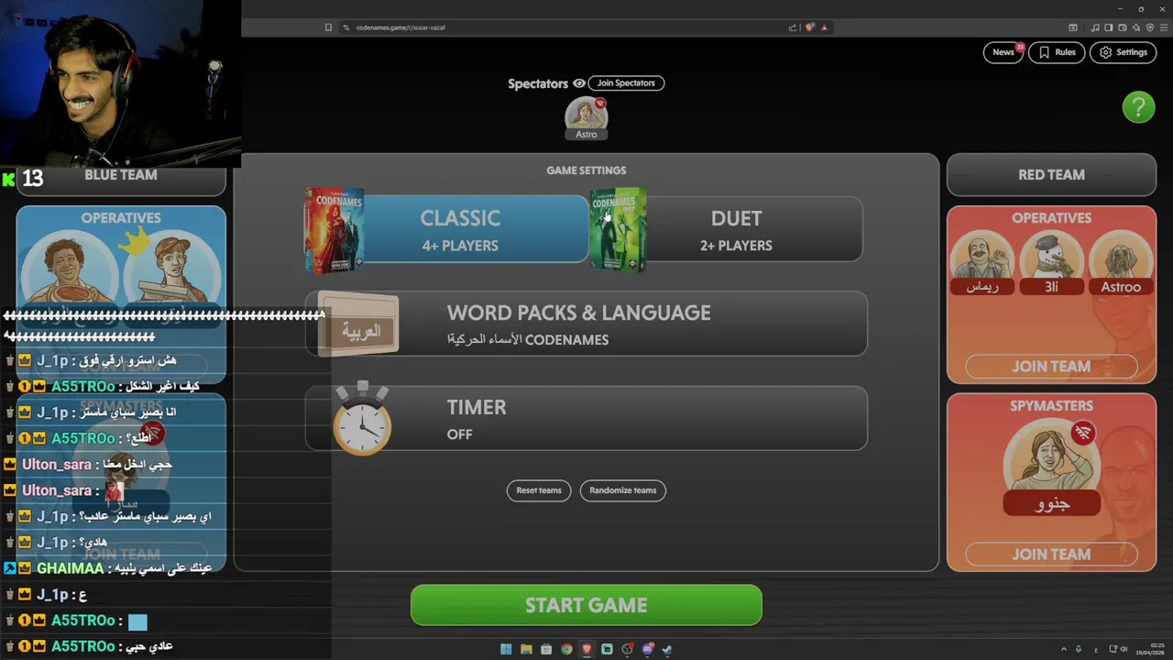Open the Settings gear button
This screenshot has height=660, width=1173.
pos(1123,52)
